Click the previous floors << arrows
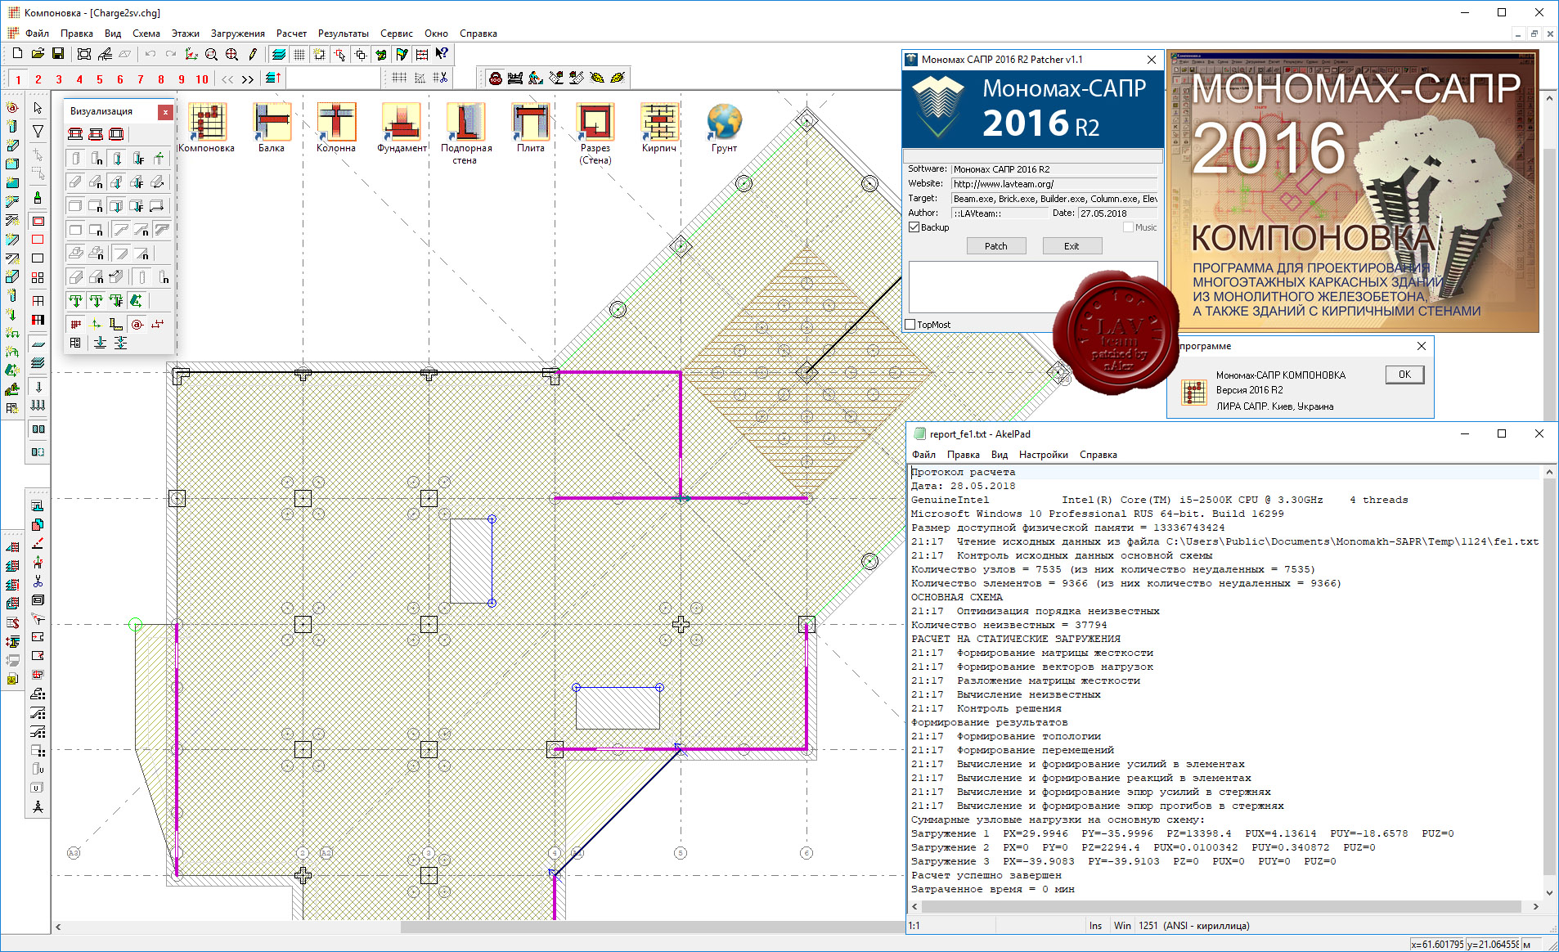 coord(227,79)
